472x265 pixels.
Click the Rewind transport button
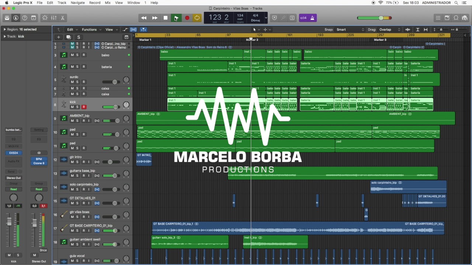(x=144, y=18)
